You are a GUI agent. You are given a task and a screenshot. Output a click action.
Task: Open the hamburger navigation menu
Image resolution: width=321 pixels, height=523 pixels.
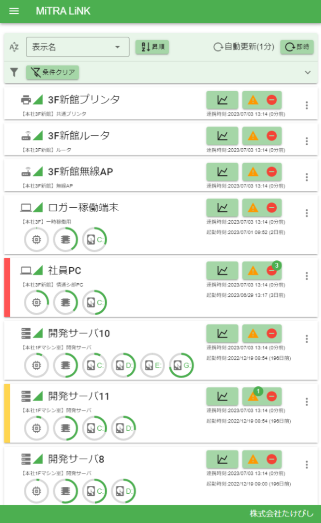(x=14, y=11)
